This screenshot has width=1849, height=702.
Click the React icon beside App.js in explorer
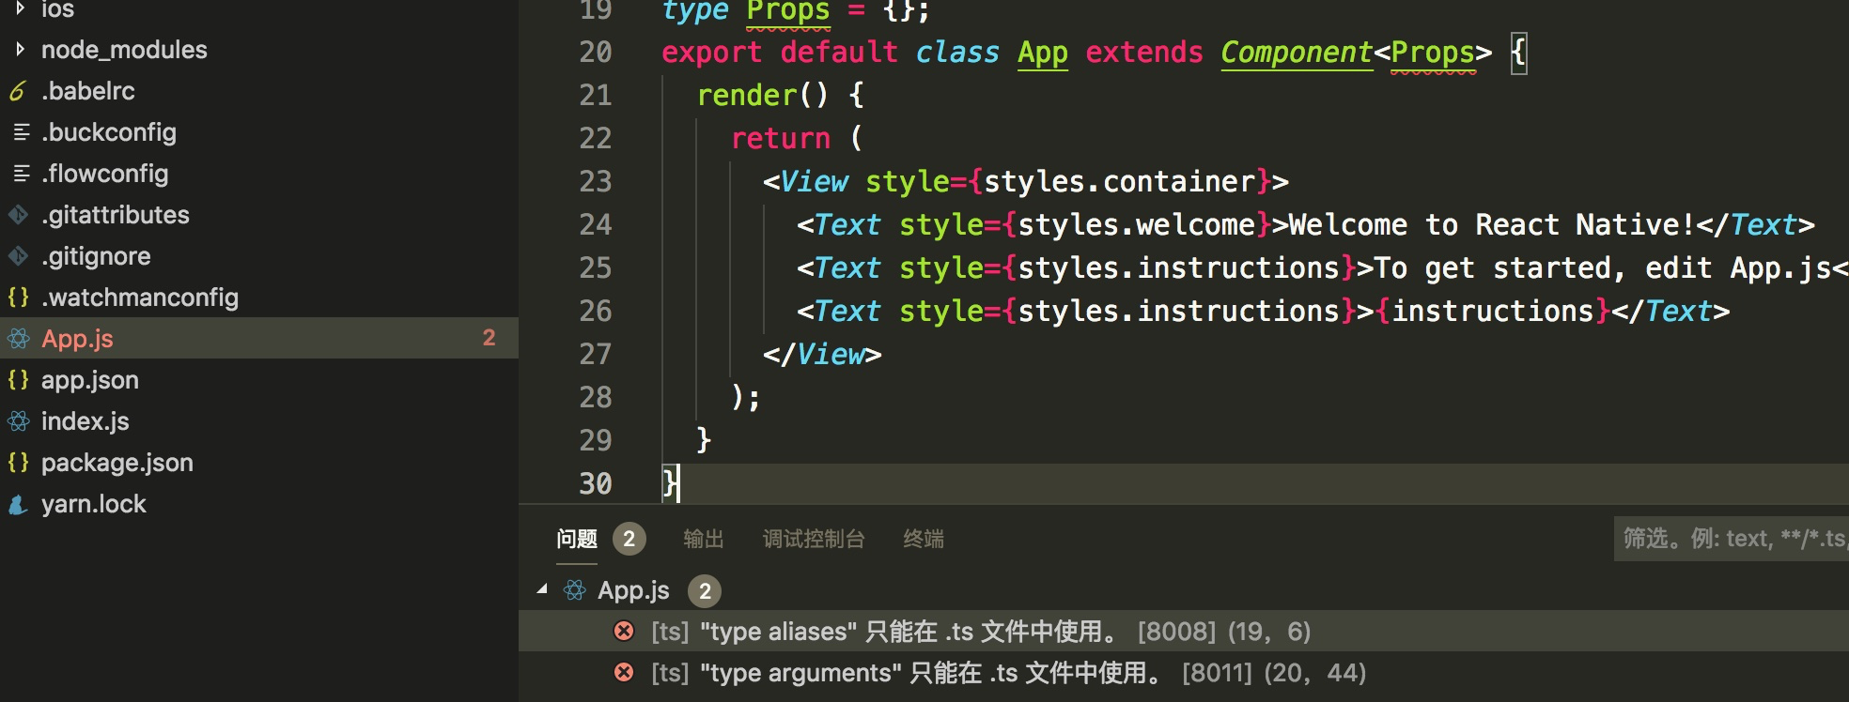click(x=19, y=339)
